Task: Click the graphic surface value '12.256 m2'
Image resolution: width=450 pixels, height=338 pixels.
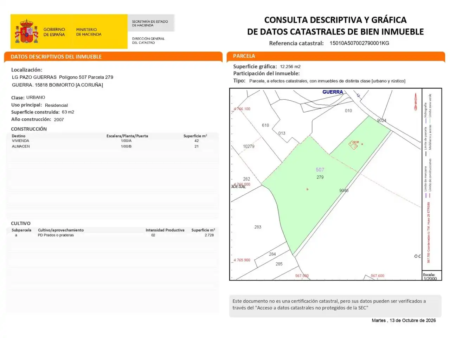Action: (x=290, y=67)
